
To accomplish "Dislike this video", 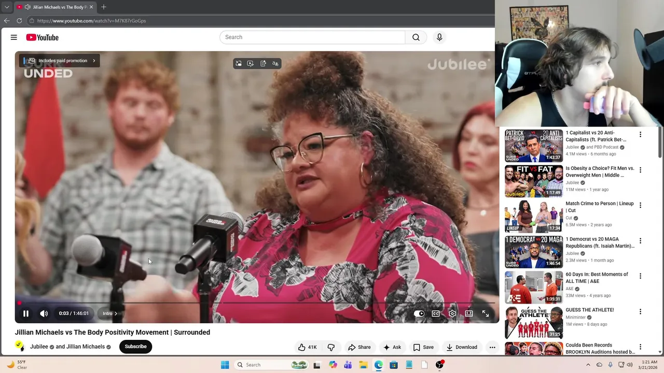I will [x=331, y=347].
